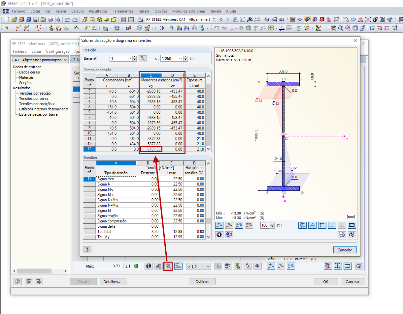Open '> 1,0' filter dropdown
The height and width of the screenshot is (314, 403).
(x=198, y=266)
